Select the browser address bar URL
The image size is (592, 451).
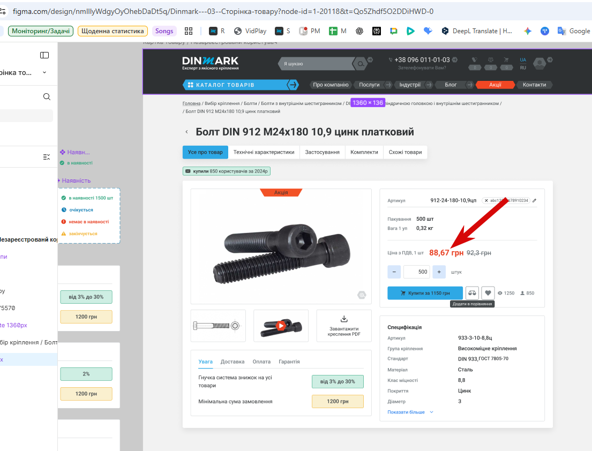pos(223,11)
